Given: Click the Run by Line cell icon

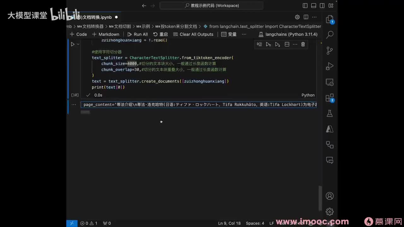Looking at the screenshot, I should coord(259,44).
